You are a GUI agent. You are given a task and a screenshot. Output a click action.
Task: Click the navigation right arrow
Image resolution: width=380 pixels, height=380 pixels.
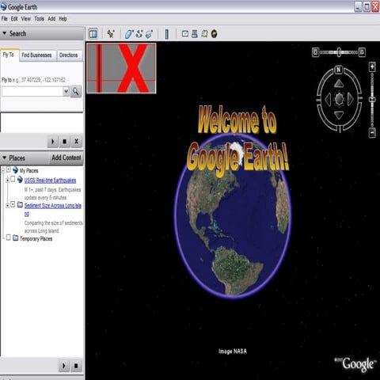tap(350, 100)
